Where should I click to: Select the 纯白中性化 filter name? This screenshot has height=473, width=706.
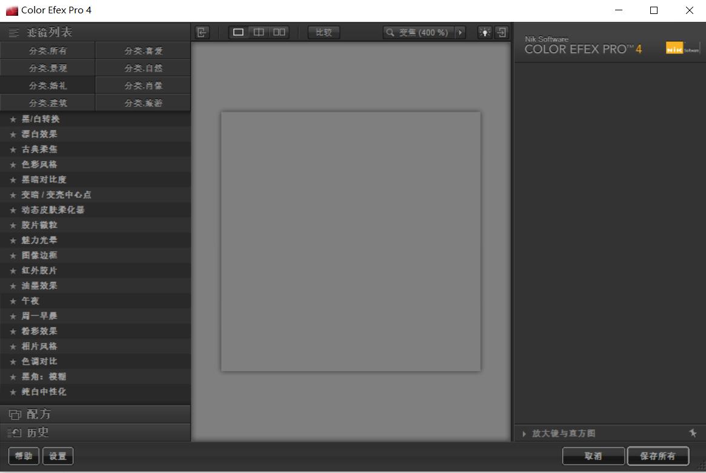pyautogui.click(x=44, y=392)
